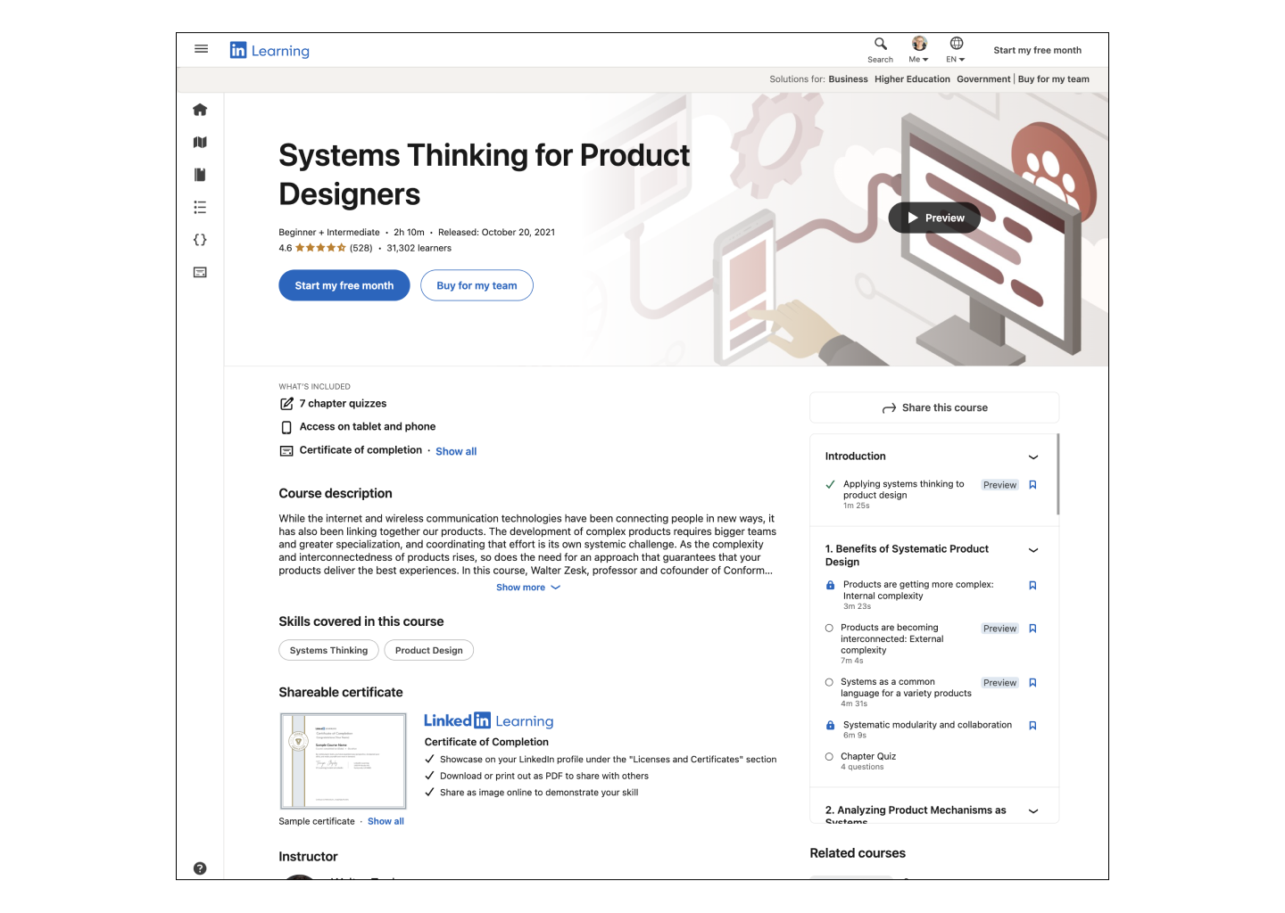
Task: Open the sample certificate thumbnail
Action: click(343, 761)
